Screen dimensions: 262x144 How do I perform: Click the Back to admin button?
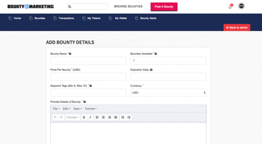[x=237, y=28]
